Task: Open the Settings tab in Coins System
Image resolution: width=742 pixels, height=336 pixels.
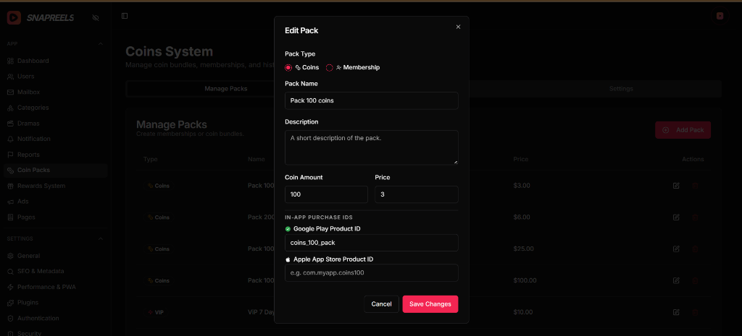Action: pos(621,89)
